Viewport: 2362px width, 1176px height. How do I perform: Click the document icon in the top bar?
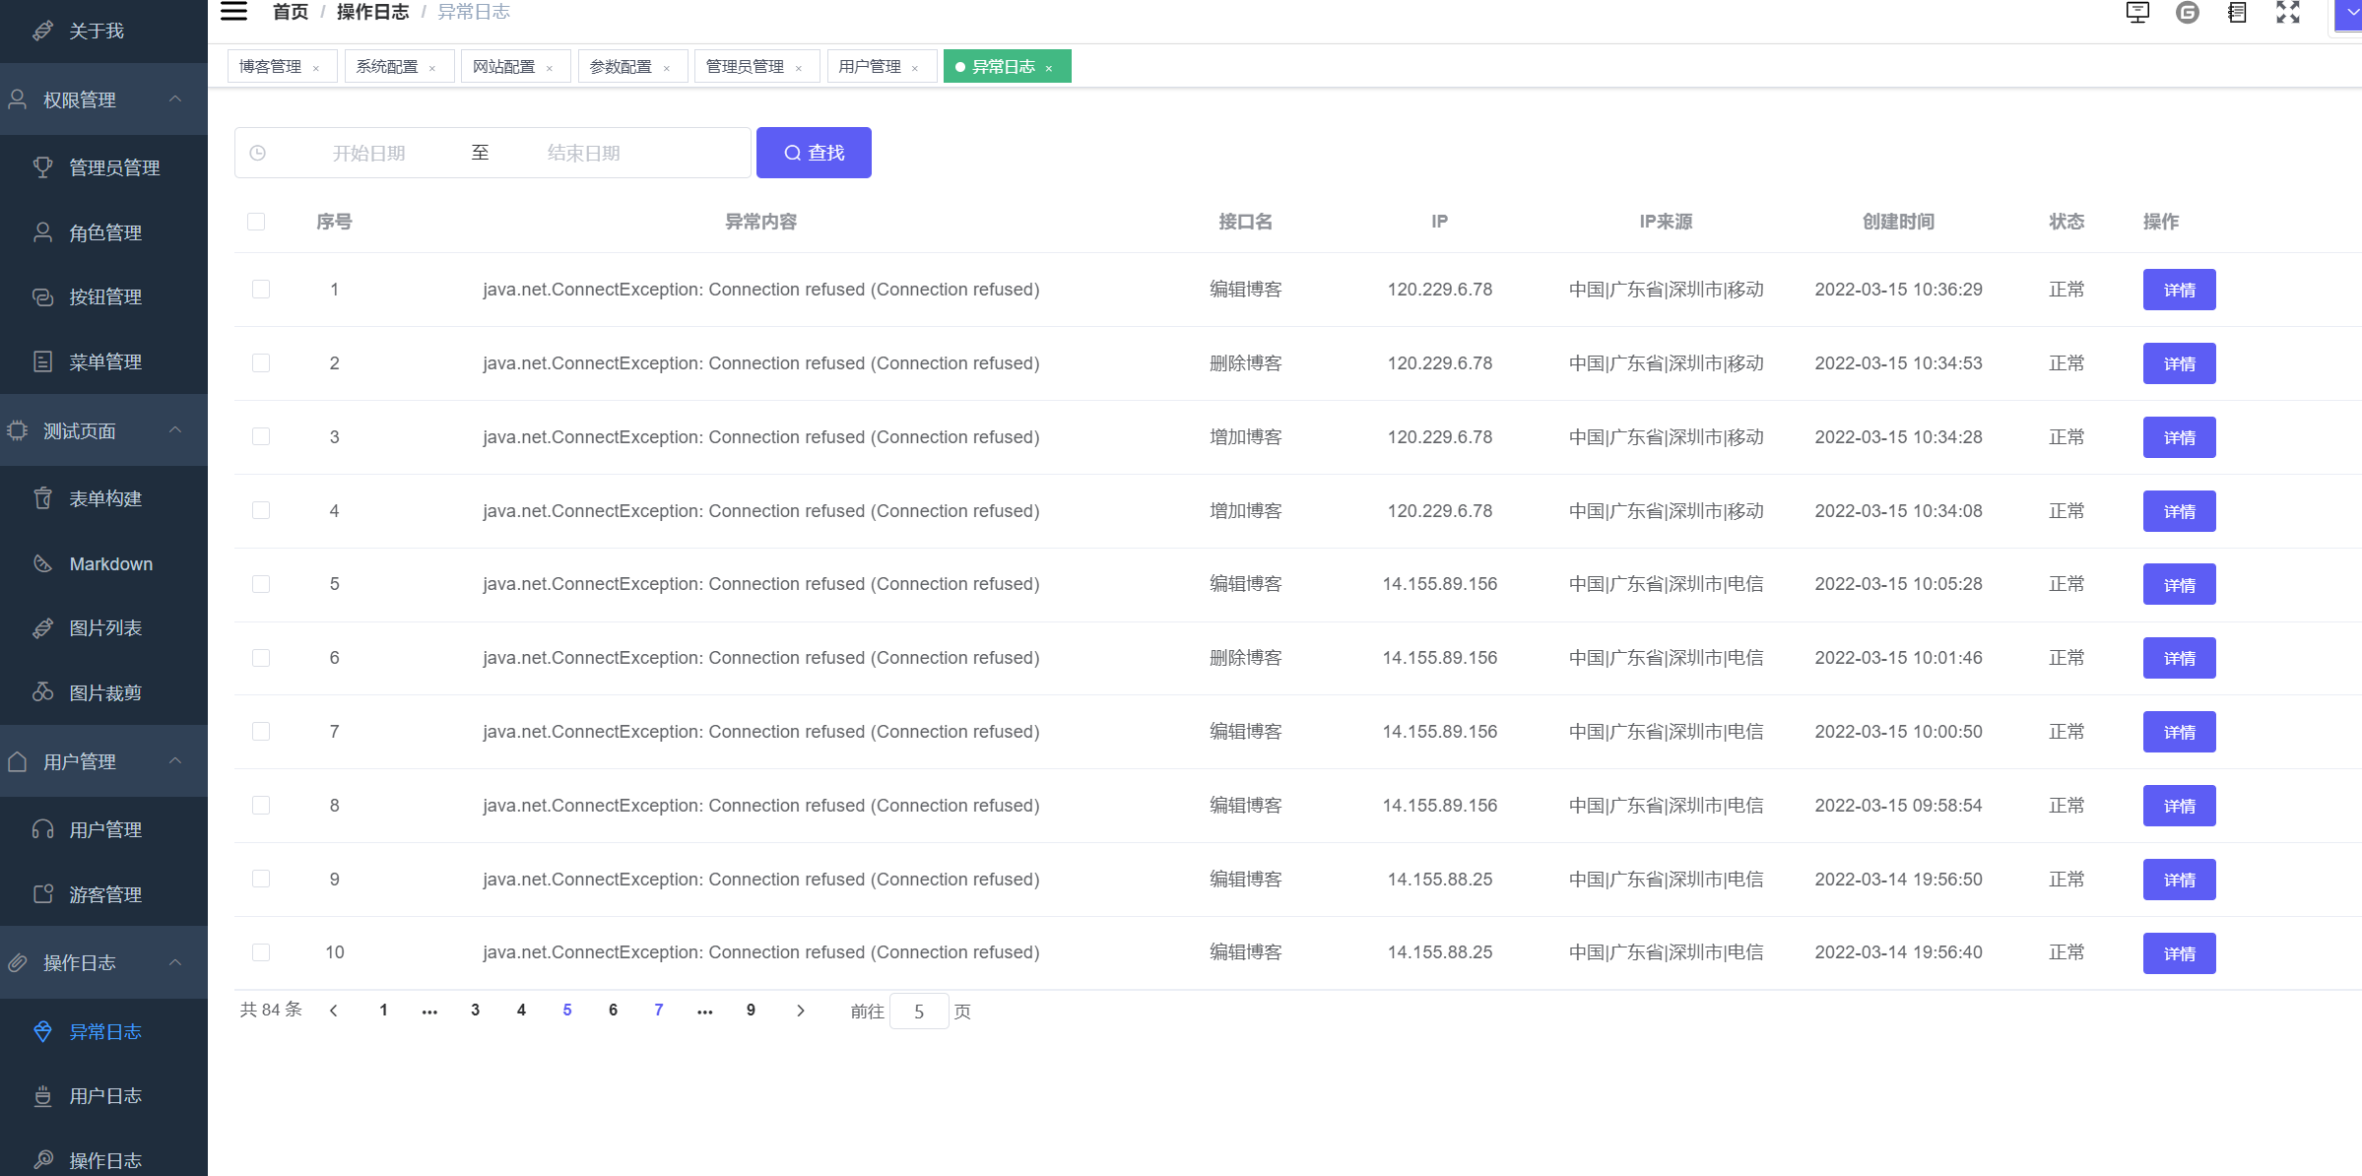[2237, 12]
